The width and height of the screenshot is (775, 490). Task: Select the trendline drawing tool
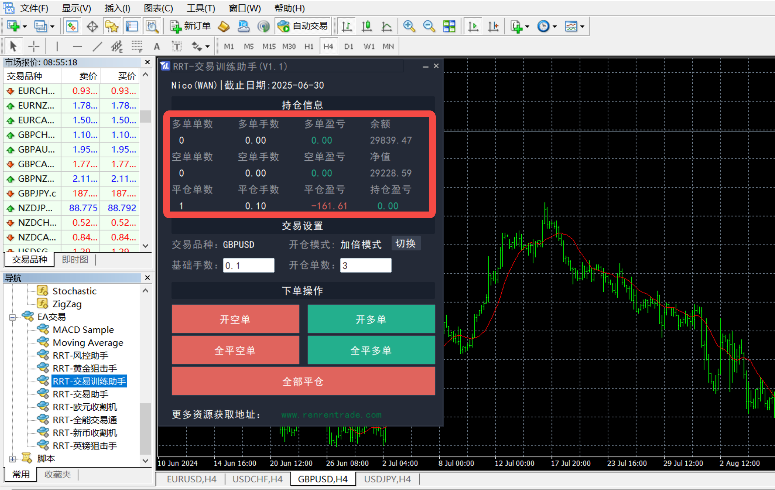97,46
